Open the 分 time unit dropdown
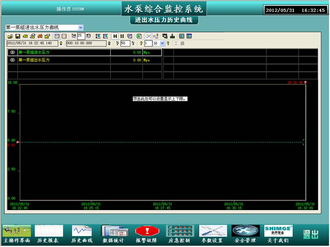Screen dimensions: 330x247 click(162, 43)
